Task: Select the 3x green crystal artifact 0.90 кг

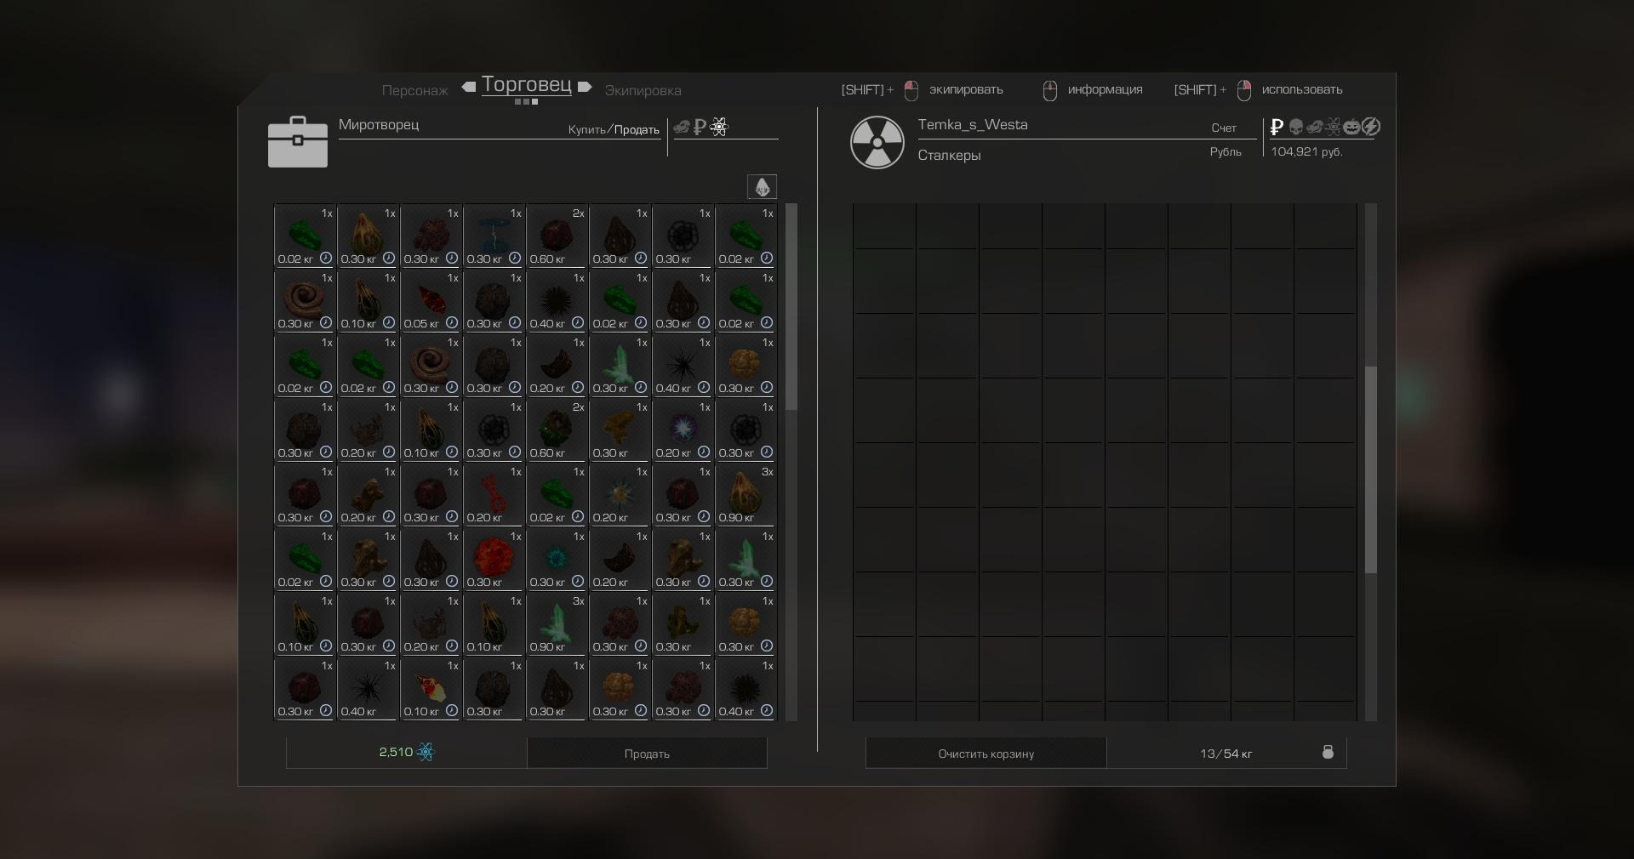Action: pyautogui.click(x=557, y=623)
